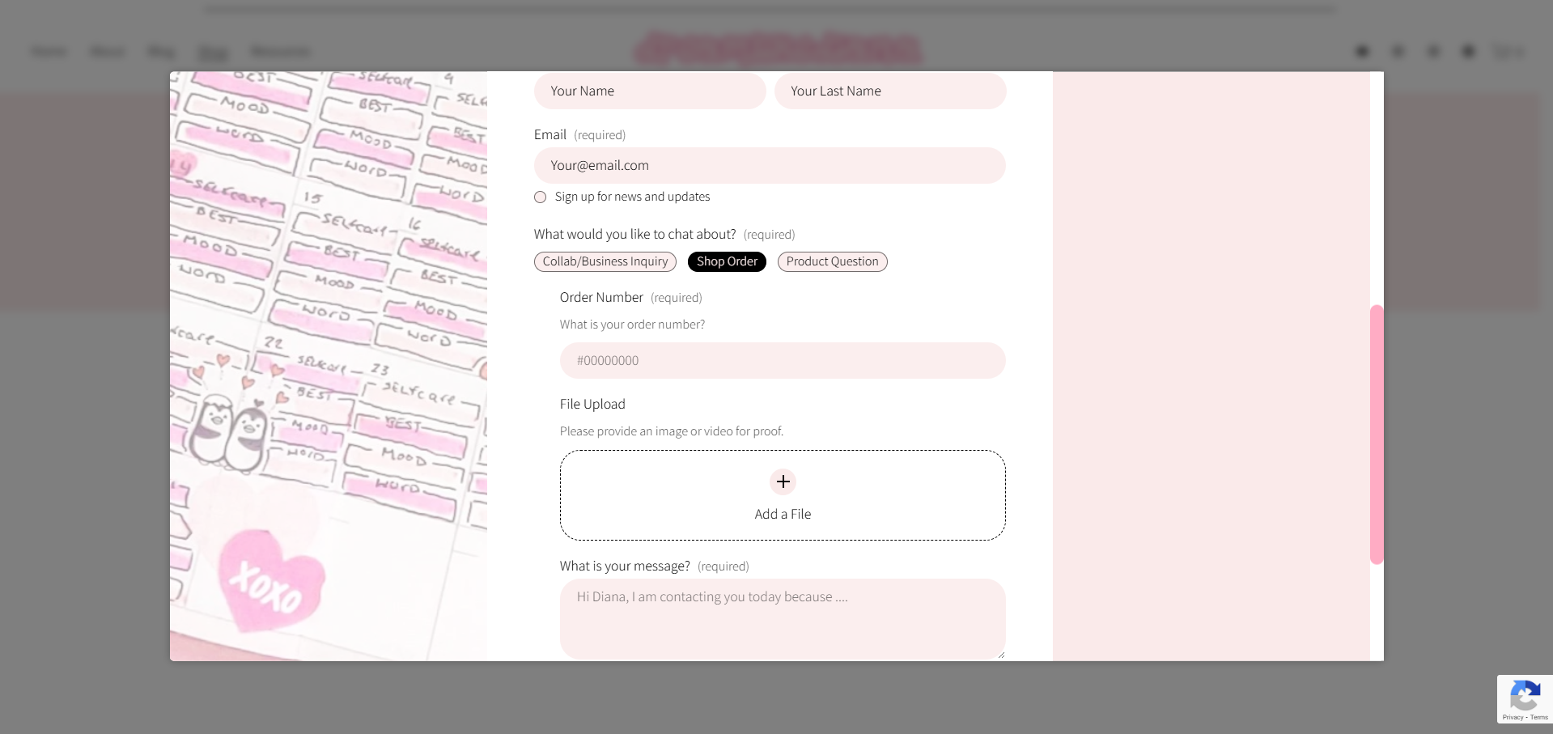Click the leftmost social icon in the header
The image size is (1553, 734).
[1363, 51]
